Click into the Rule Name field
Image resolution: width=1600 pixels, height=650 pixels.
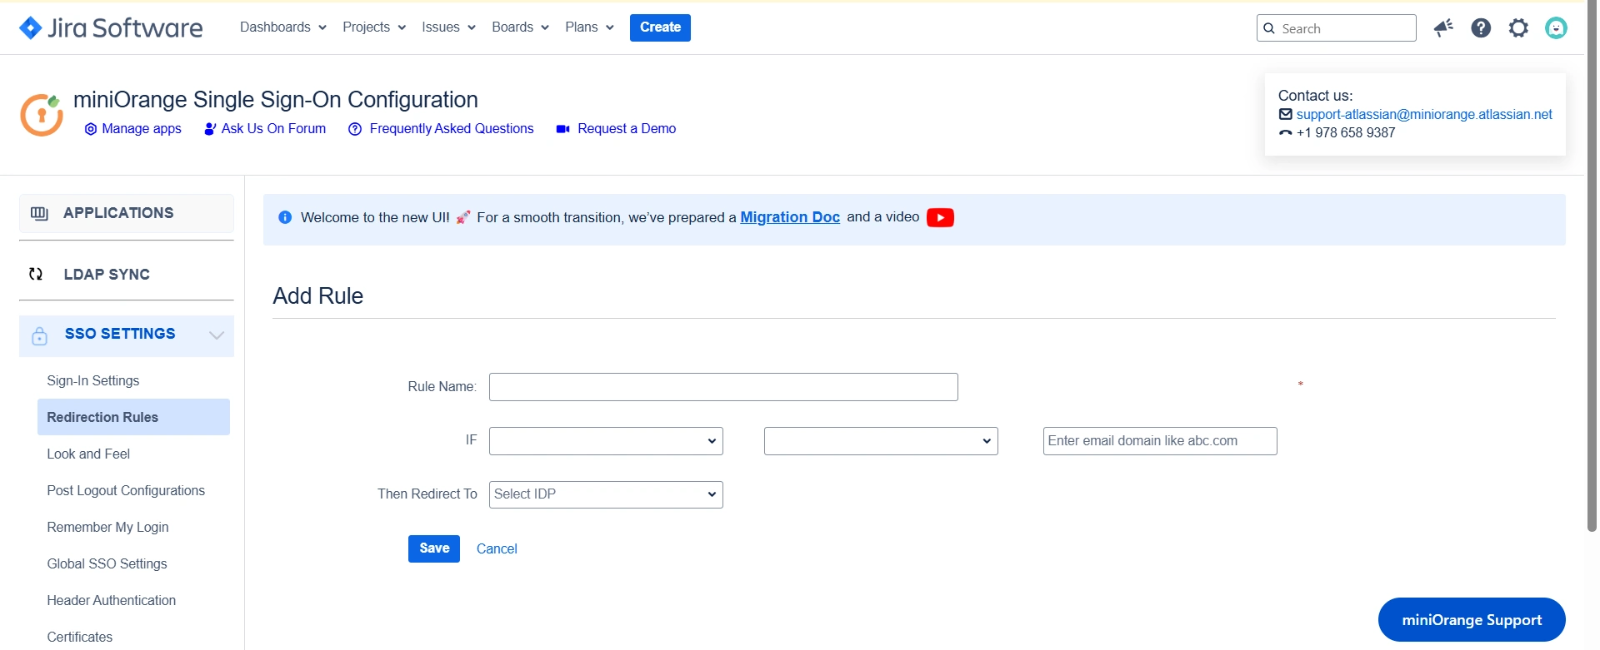(722, 387)
